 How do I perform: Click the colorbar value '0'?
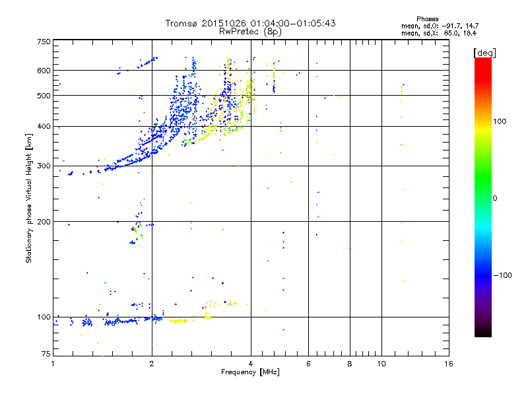(x=495, y=198)
